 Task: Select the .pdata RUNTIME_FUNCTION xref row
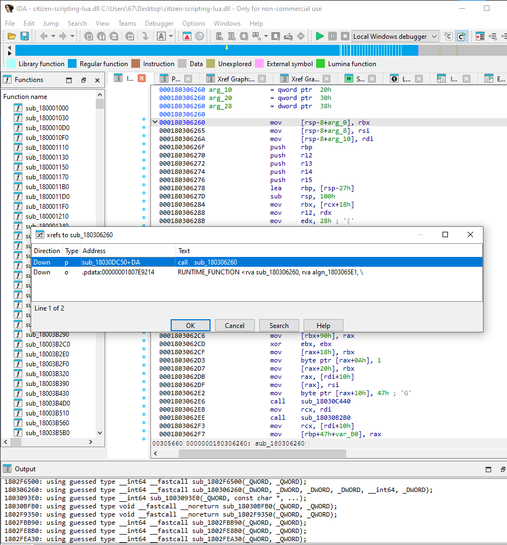[x=257, y=272]
